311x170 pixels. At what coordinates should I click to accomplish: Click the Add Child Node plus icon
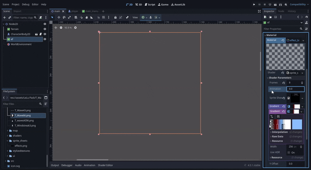coord(4,18)
